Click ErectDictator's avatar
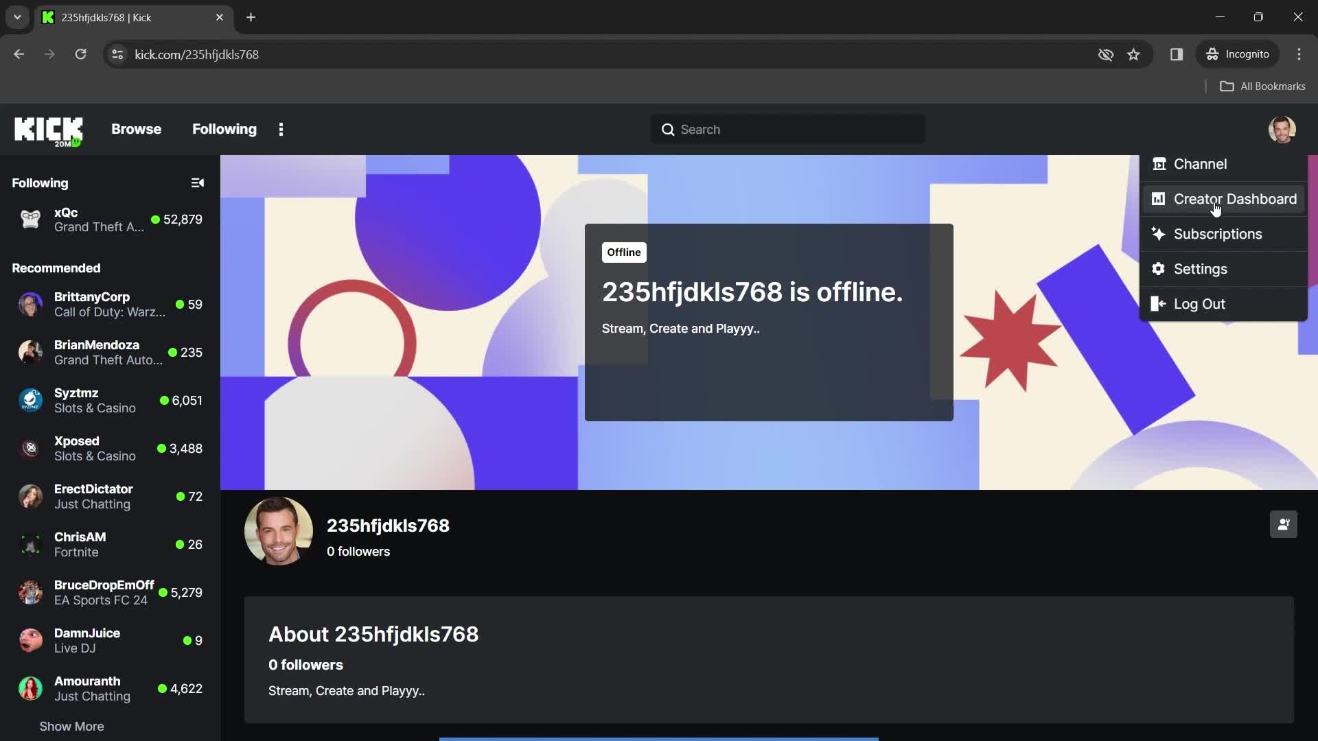Image resolution: width=1318 pixels, height=741 pixels. (x=30, y=496)
